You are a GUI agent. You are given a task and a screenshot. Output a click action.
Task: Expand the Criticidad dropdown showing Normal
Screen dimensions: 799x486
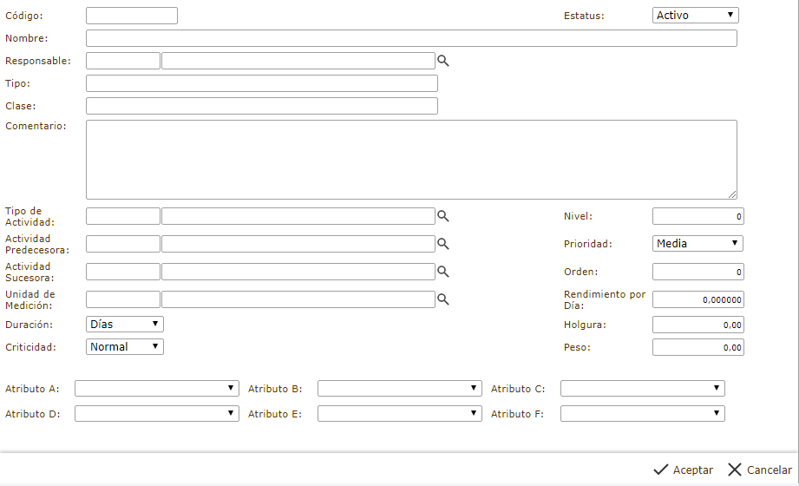click(x=125, y=346)
